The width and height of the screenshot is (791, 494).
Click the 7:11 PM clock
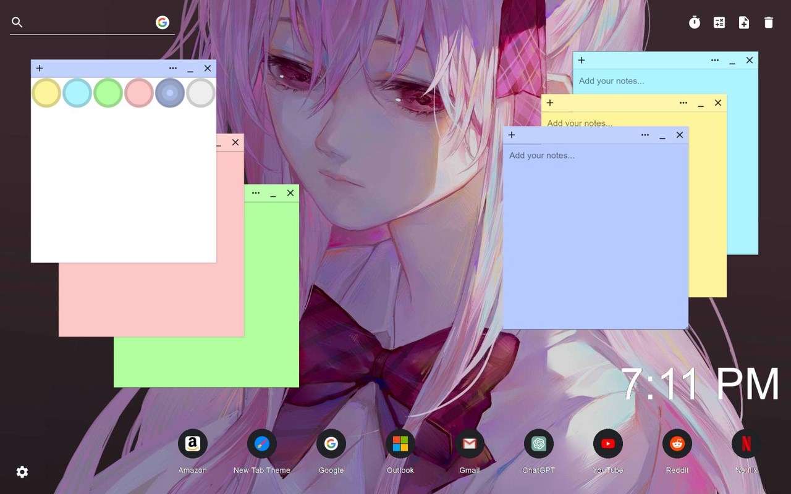(x=700, y=385)
